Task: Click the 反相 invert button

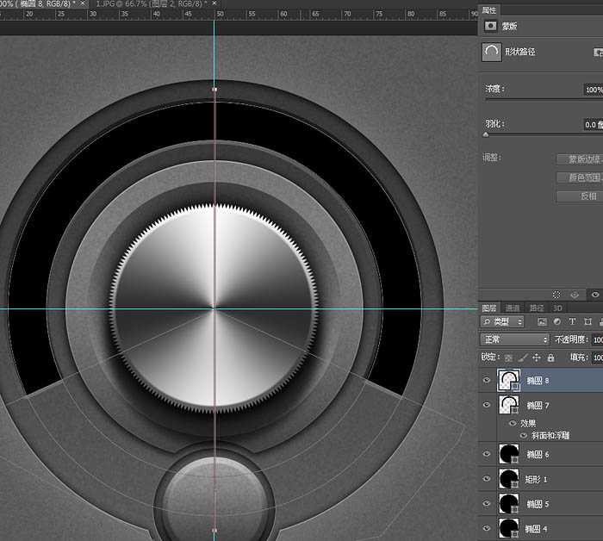Action: [x=587, y=196]
